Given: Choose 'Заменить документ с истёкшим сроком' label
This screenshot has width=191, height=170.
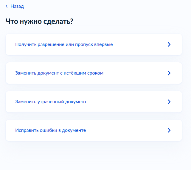Looking at the screenshot, I should (x=59, y=73).
